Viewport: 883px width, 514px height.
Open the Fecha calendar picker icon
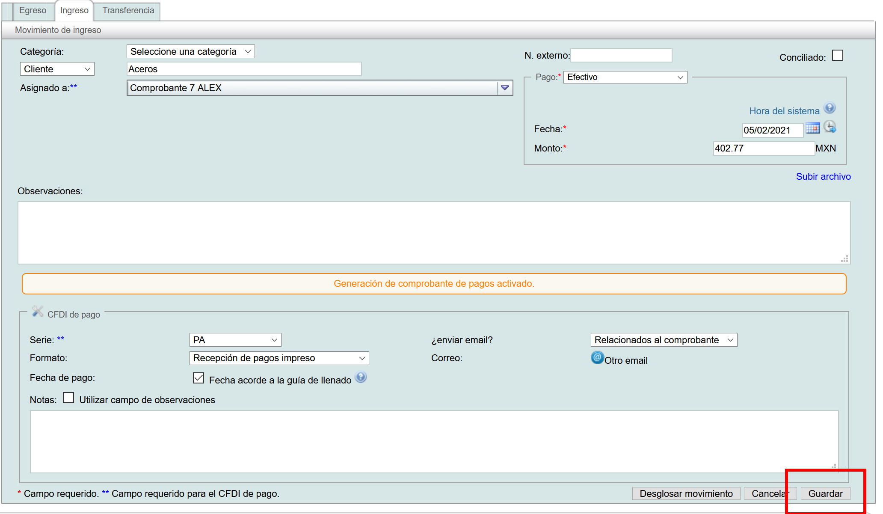click(812, 128)
